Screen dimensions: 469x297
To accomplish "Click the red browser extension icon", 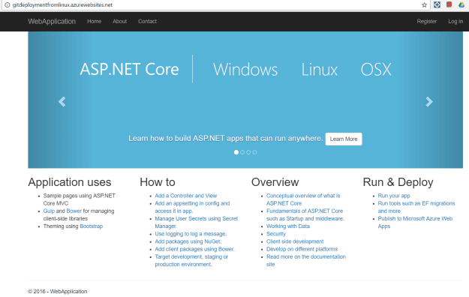I will point(449,4).
